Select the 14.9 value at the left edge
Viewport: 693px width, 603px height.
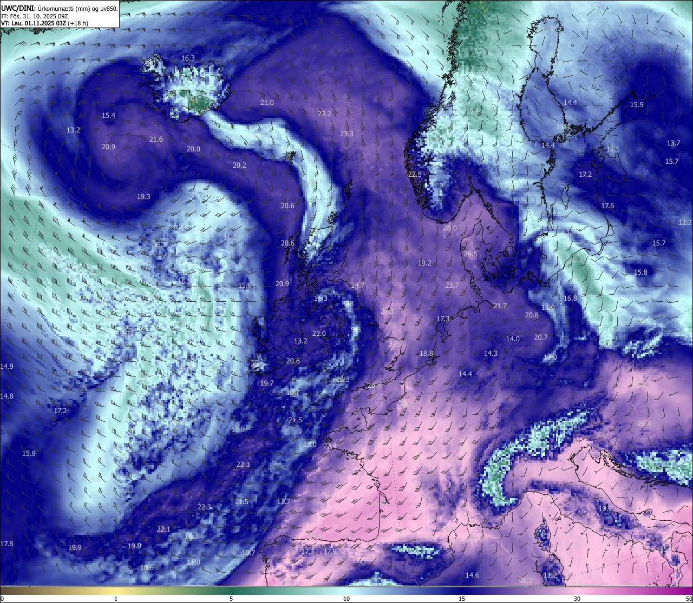[6, 366]
